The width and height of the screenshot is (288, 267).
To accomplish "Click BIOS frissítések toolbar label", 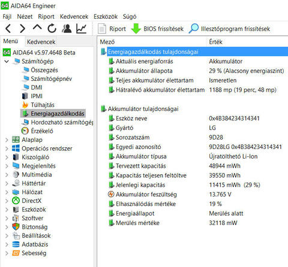I will point(163,29).
